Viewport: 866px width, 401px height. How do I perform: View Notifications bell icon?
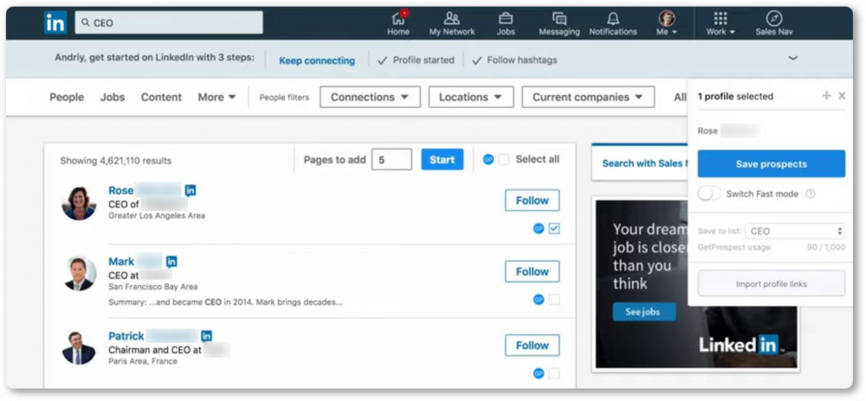click(613, 19)
